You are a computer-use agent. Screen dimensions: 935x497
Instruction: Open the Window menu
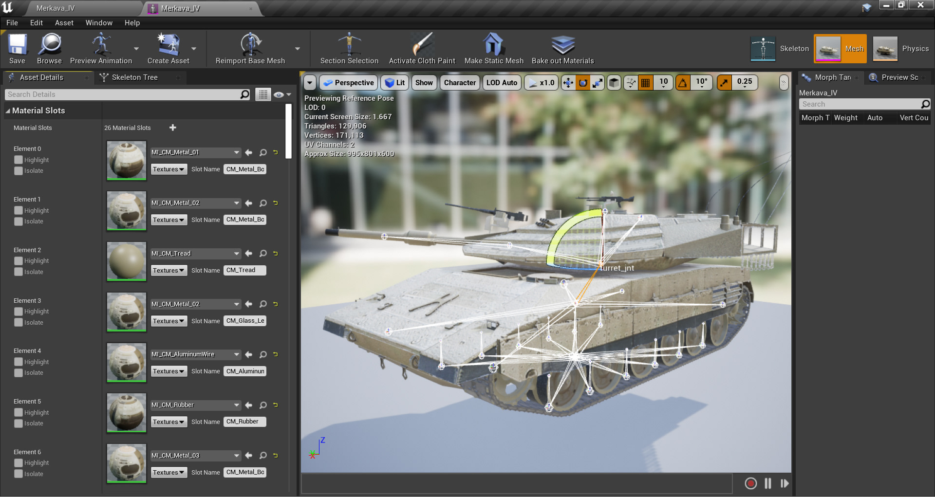tap(99, 23)
